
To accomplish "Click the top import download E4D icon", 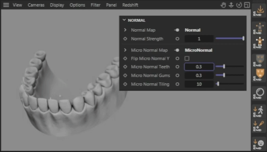I will pos(259,11).
